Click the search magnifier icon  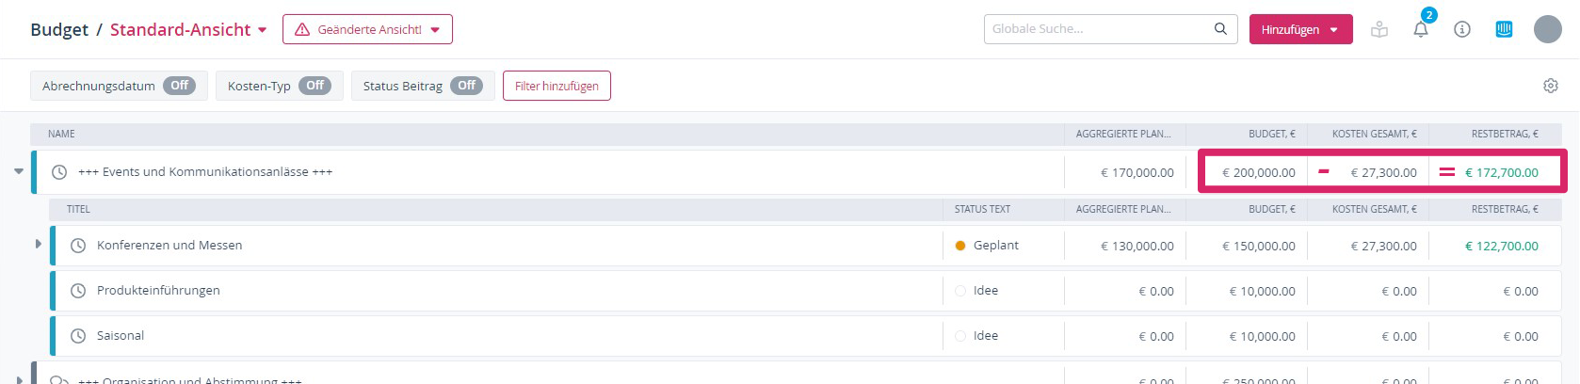tap(1220, 29)
